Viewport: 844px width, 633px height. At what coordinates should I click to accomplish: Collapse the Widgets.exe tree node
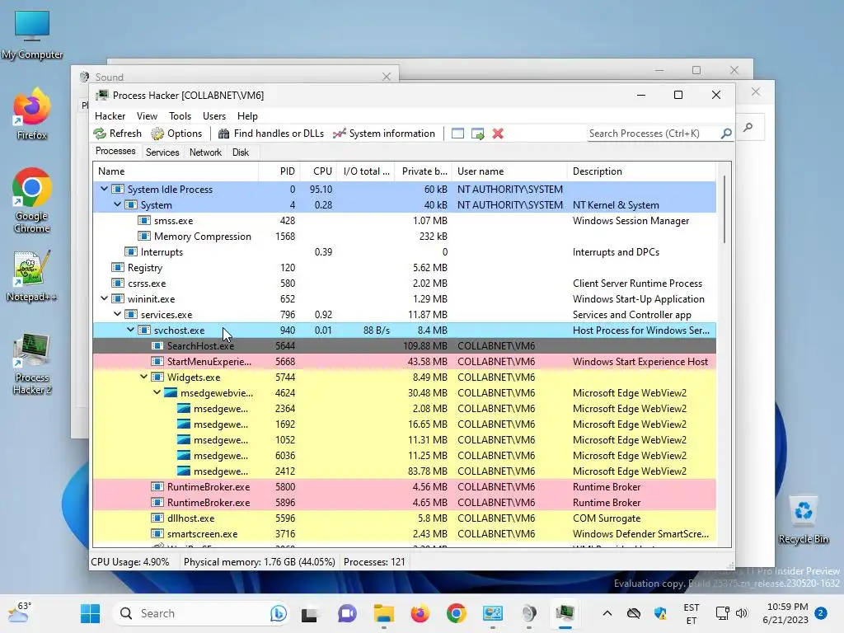tap(143, 377)
